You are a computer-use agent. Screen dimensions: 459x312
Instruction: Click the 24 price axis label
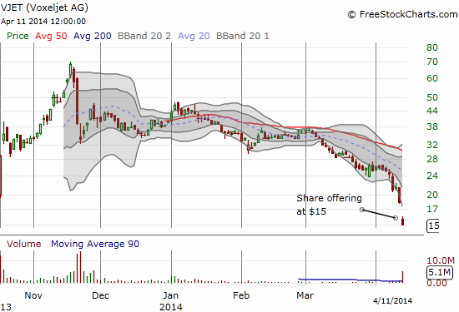pyautogui.click(x=432, y=176)
